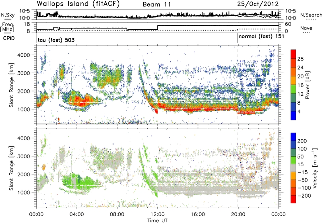This screenshot has width=322, height=223.
Task: Click '1000' on power panel range axis
Action: 23,109
